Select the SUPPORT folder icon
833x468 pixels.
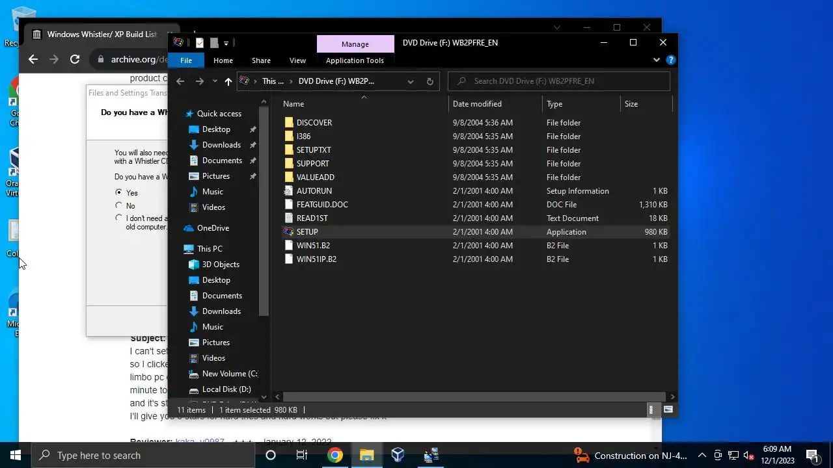click(x=289, y=164)
